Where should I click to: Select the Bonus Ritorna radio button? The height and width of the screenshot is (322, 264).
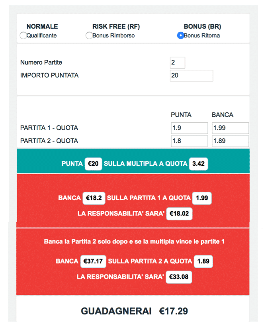click(x=180, y=35)
